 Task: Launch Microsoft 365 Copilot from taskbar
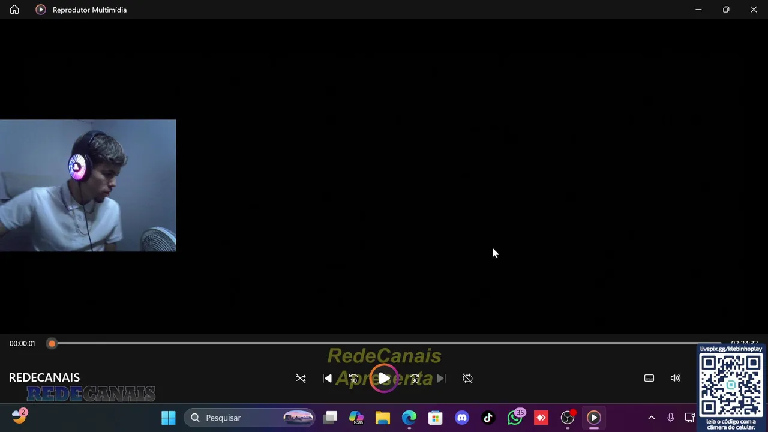coord(356,418)
